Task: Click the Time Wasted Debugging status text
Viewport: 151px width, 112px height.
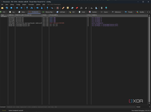Action: pyautogui.click(x=141, y=110)
